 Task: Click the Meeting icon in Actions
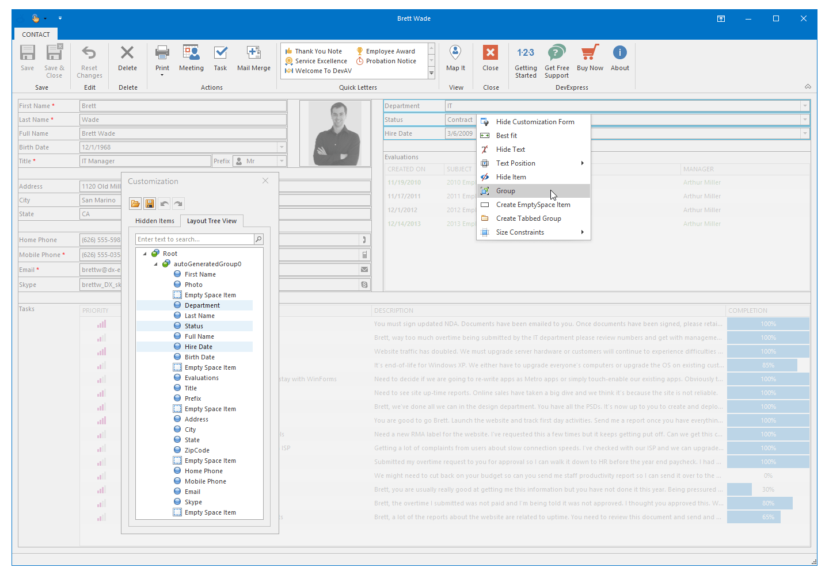pyautogui.click(x=191, y=53)
